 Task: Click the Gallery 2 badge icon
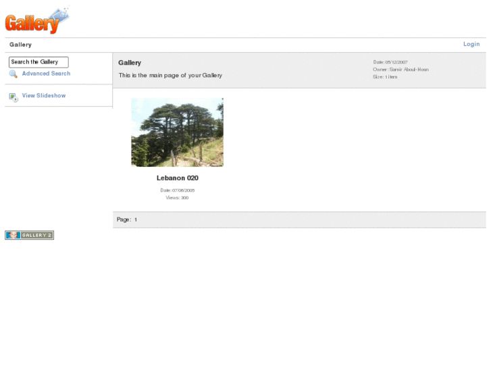(30, 235)
